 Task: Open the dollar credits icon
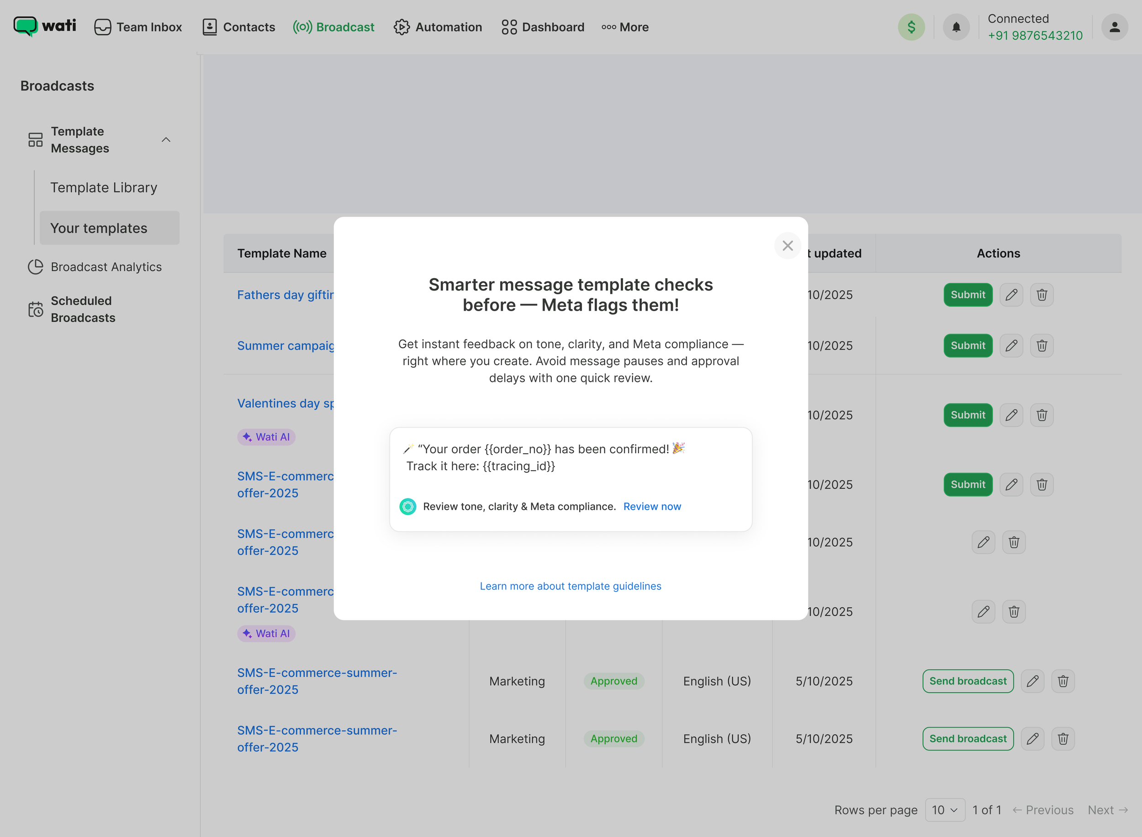[x=911, y=27]
